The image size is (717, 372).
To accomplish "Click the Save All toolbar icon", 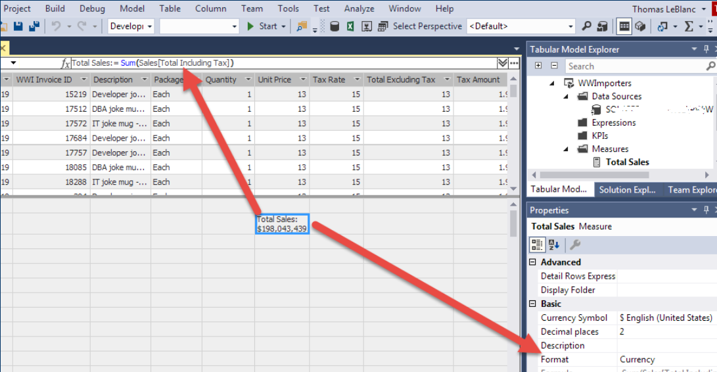I will [x=34, y=26].
